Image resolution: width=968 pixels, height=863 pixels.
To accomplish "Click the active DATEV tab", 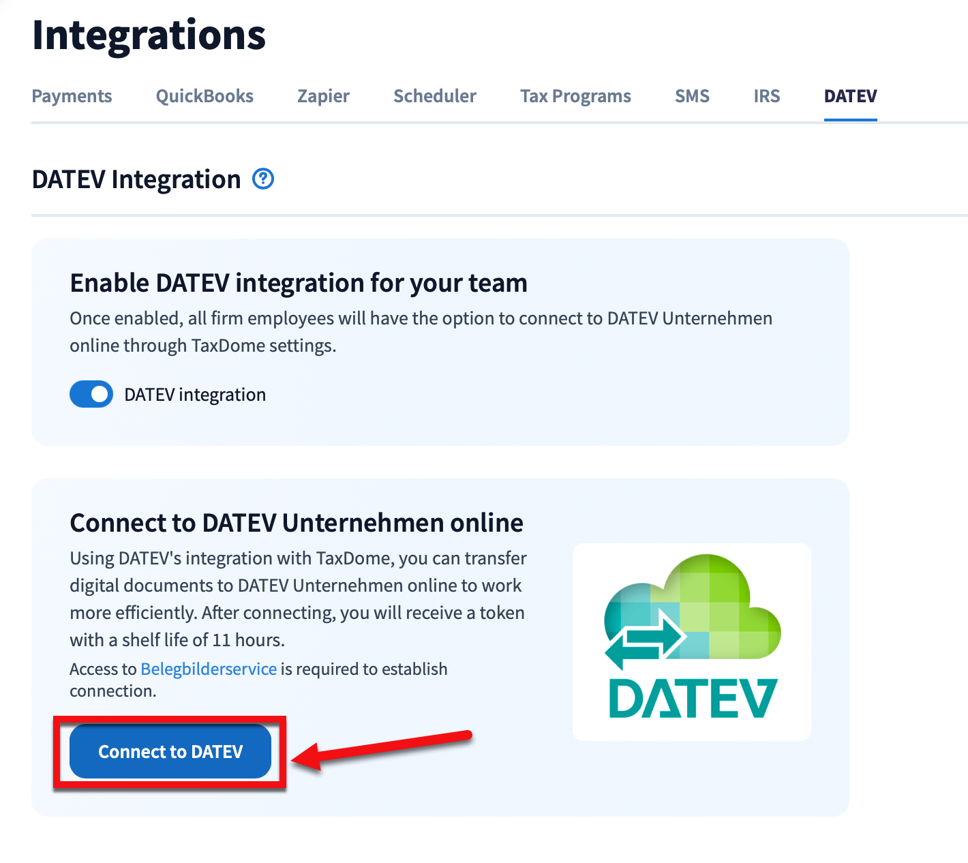I will 850,96.
